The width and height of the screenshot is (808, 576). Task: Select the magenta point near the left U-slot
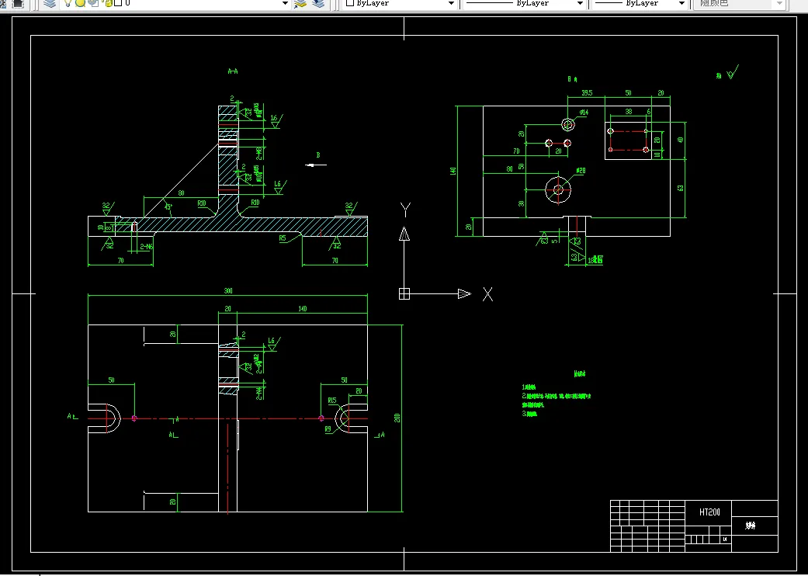134,418
